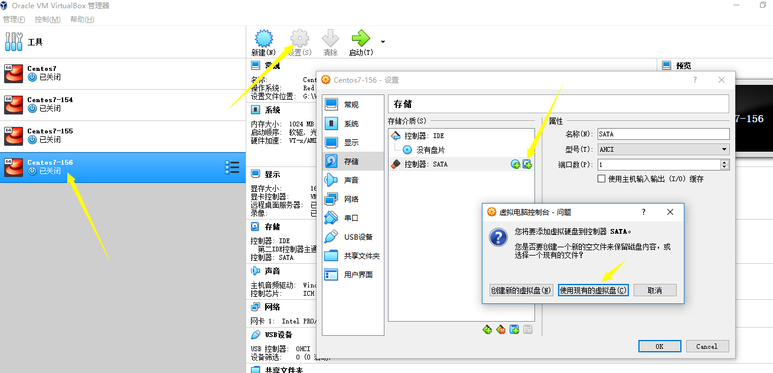This screenshot has height=373, width=773.
Task: Switch to 存储 in the settings dialog sidebar
Action: [x=353, y=161]
